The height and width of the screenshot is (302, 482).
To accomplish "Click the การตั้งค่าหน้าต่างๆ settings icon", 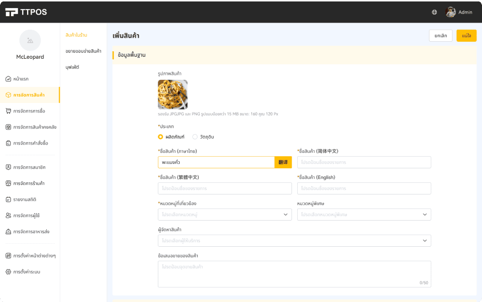I will coord(9,256).
